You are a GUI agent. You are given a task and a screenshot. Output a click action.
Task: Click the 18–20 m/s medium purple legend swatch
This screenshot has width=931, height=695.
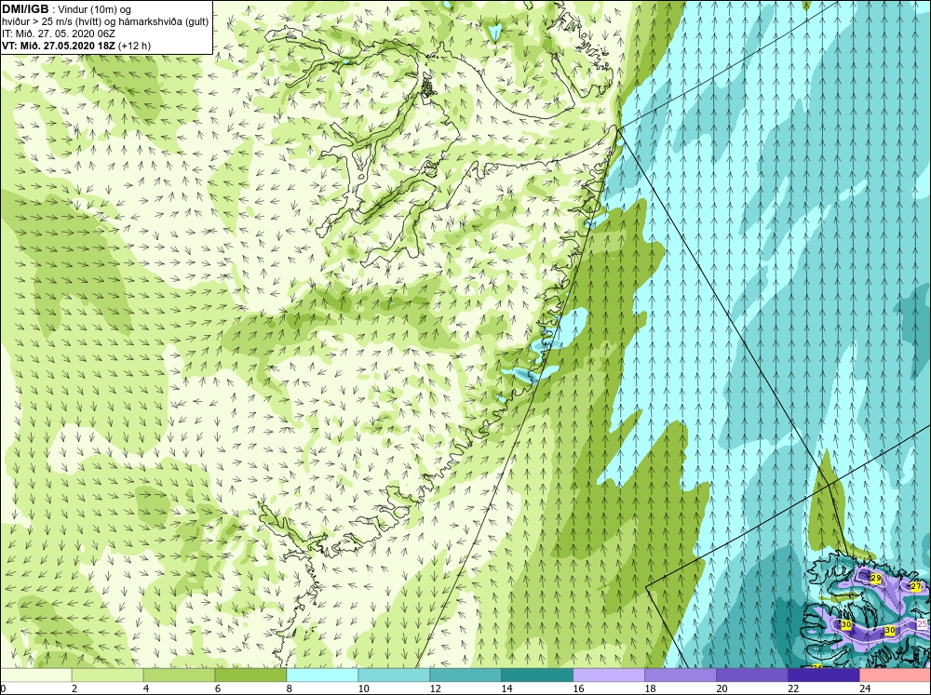(x=681, y=675)
